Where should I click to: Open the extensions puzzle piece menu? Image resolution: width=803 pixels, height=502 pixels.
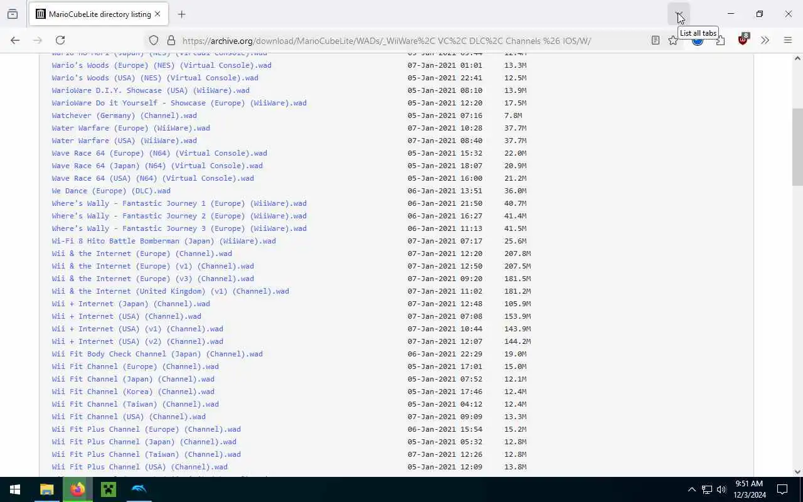[720, 40]
